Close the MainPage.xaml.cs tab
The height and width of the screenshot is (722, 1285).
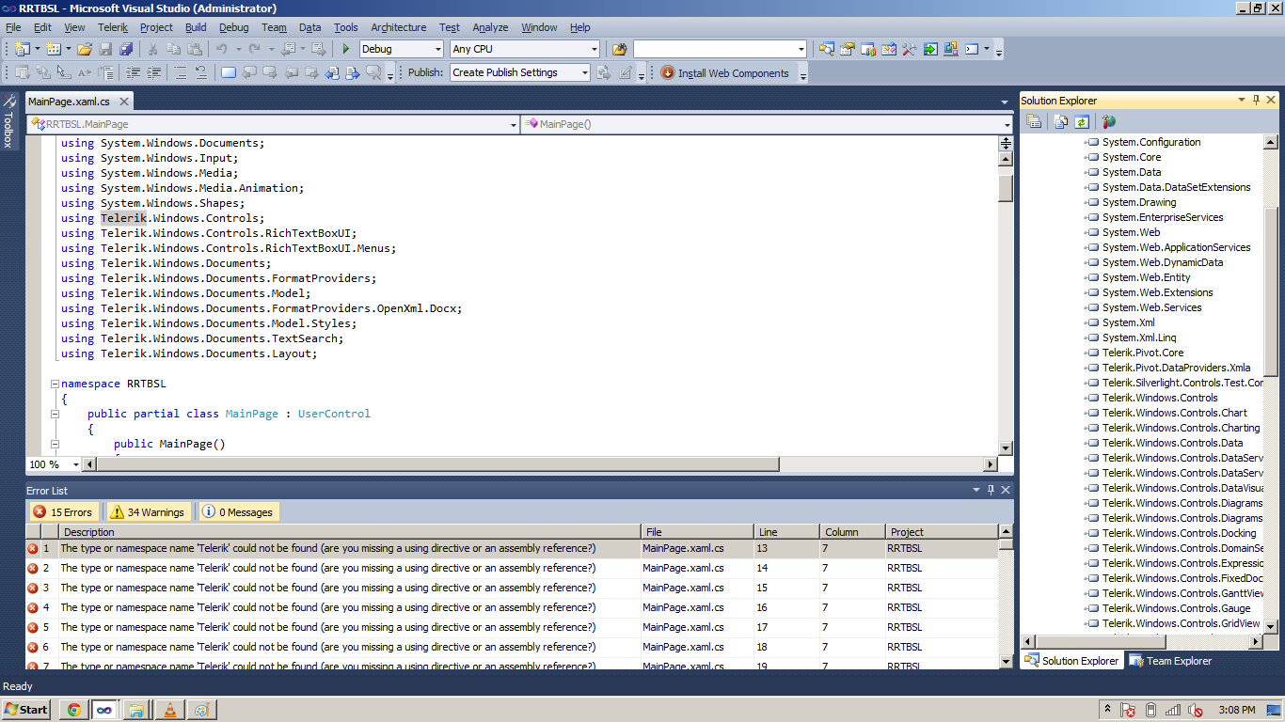122,102
